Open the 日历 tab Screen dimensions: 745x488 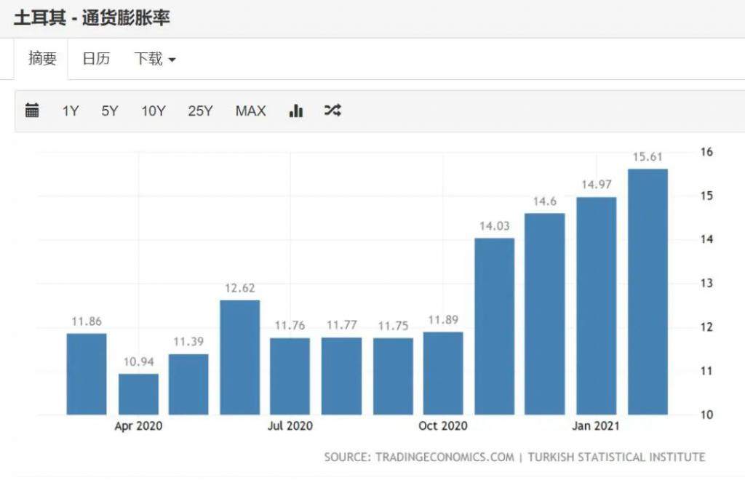pyautogui.click(x=96, y=58)
